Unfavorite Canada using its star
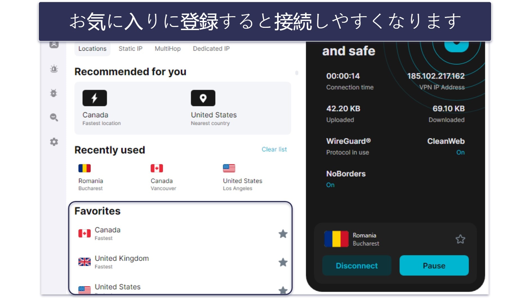Screen dimensions: 528x298 click(x=283, y=234)
